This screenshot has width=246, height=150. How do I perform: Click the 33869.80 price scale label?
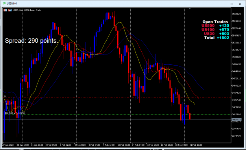pyautogui.click(x=237, y=129)
